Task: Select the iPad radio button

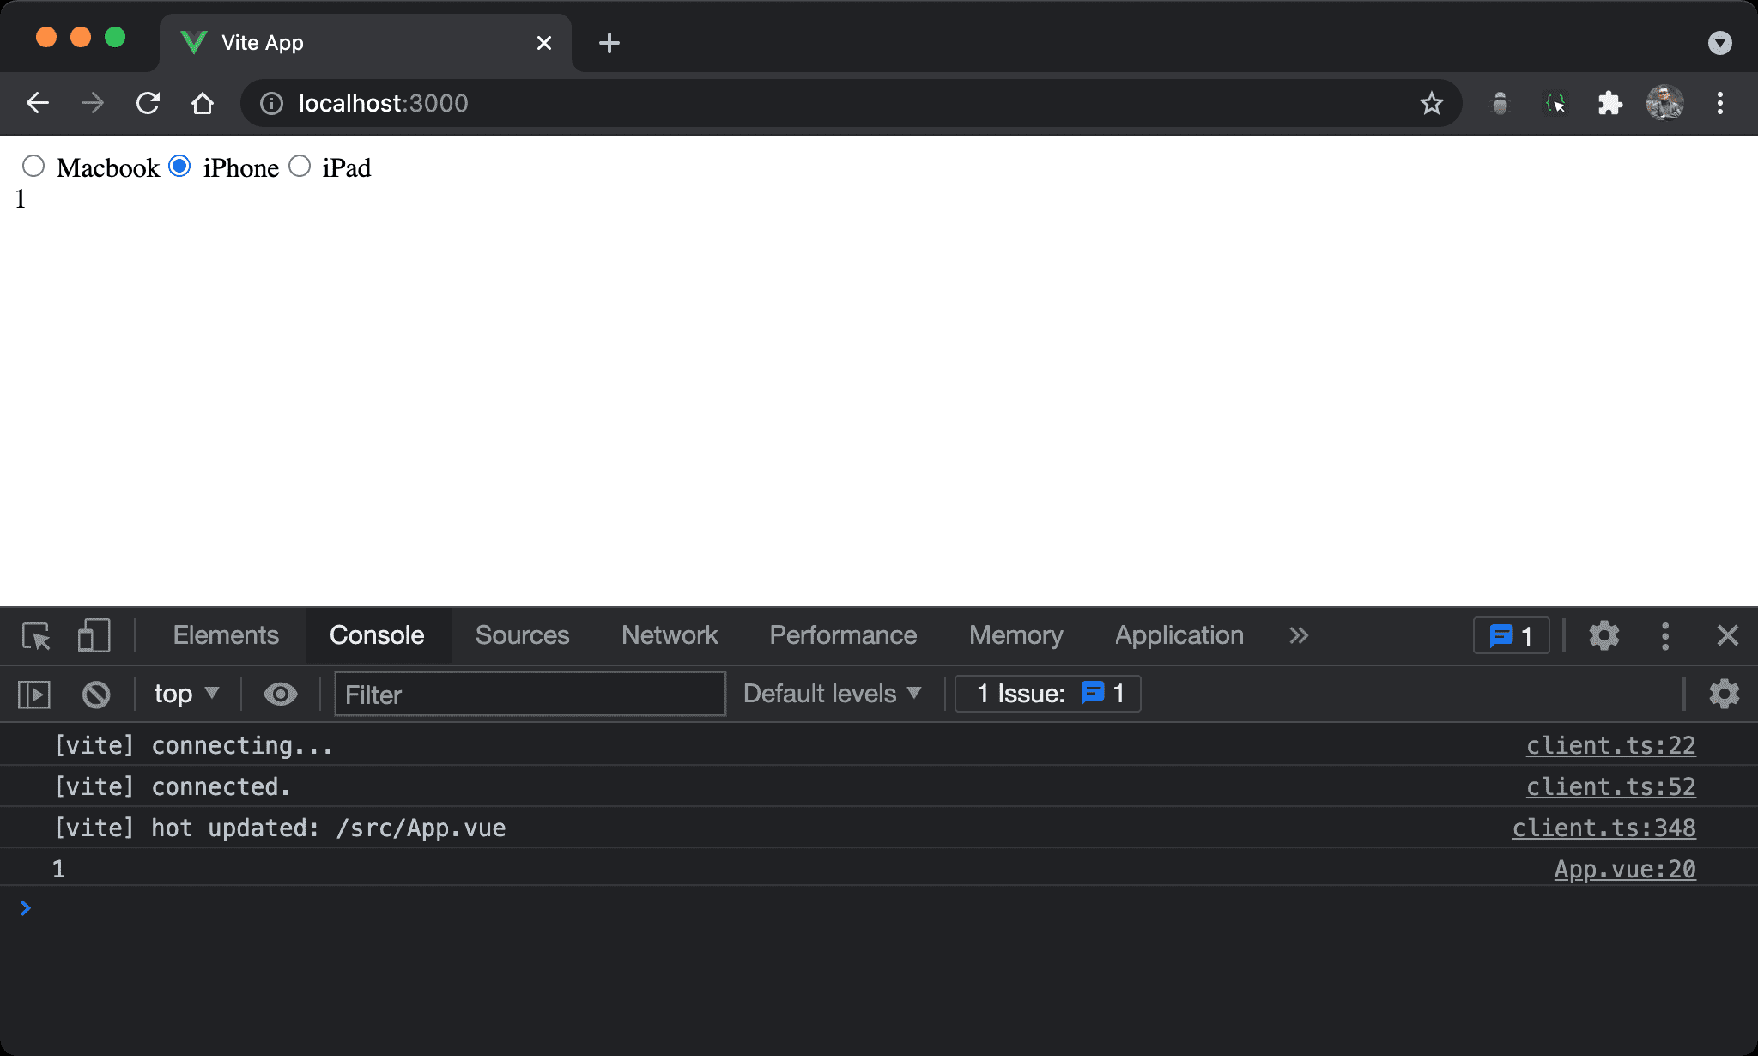Action: 298,166
